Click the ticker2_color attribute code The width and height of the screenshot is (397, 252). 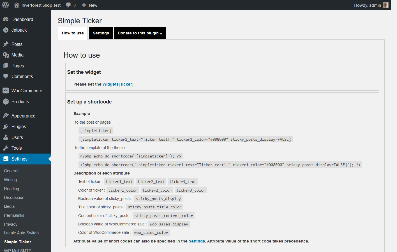point(157,190)
